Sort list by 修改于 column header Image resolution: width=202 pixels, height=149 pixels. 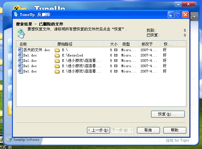click(150, 44)
